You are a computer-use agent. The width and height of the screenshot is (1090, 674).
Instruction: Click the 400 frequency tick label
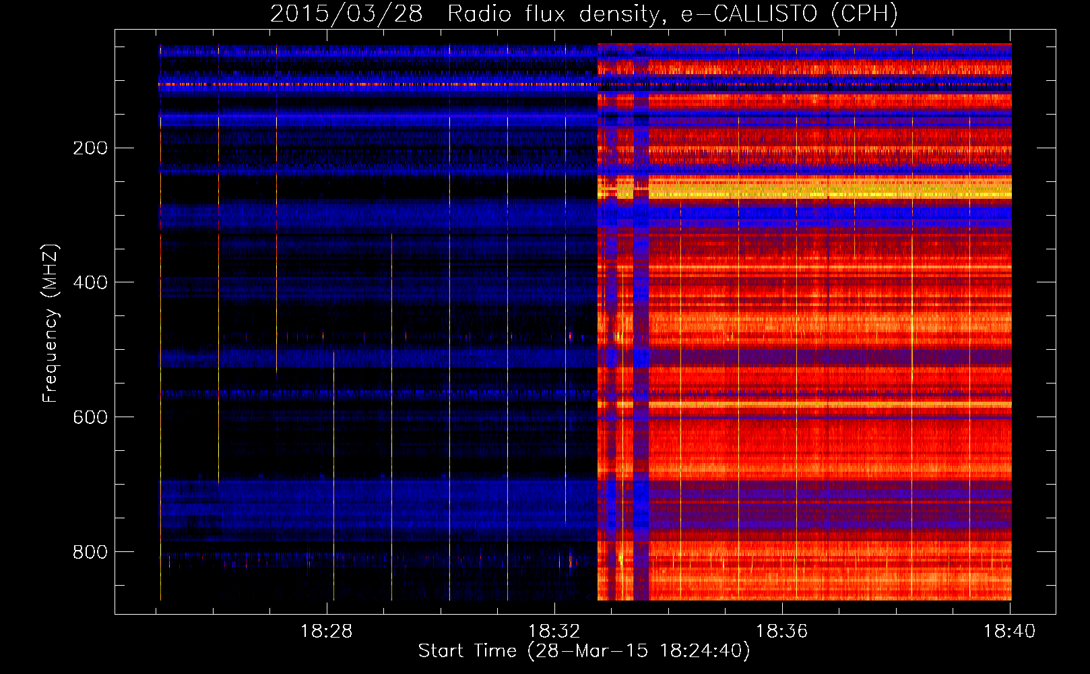pyautogui.click(x=90, y=282)
